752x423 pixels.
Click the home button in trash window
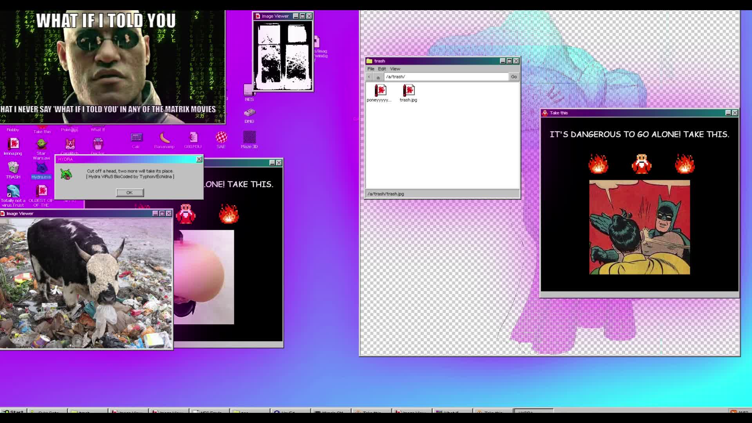tap(378, 77)
